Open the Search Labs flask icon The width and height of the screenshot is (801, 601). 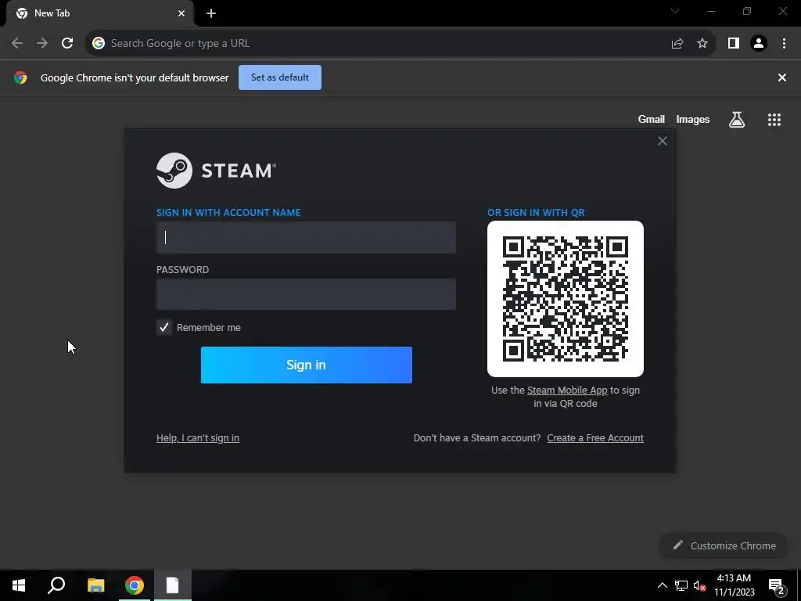coord(737,120)
